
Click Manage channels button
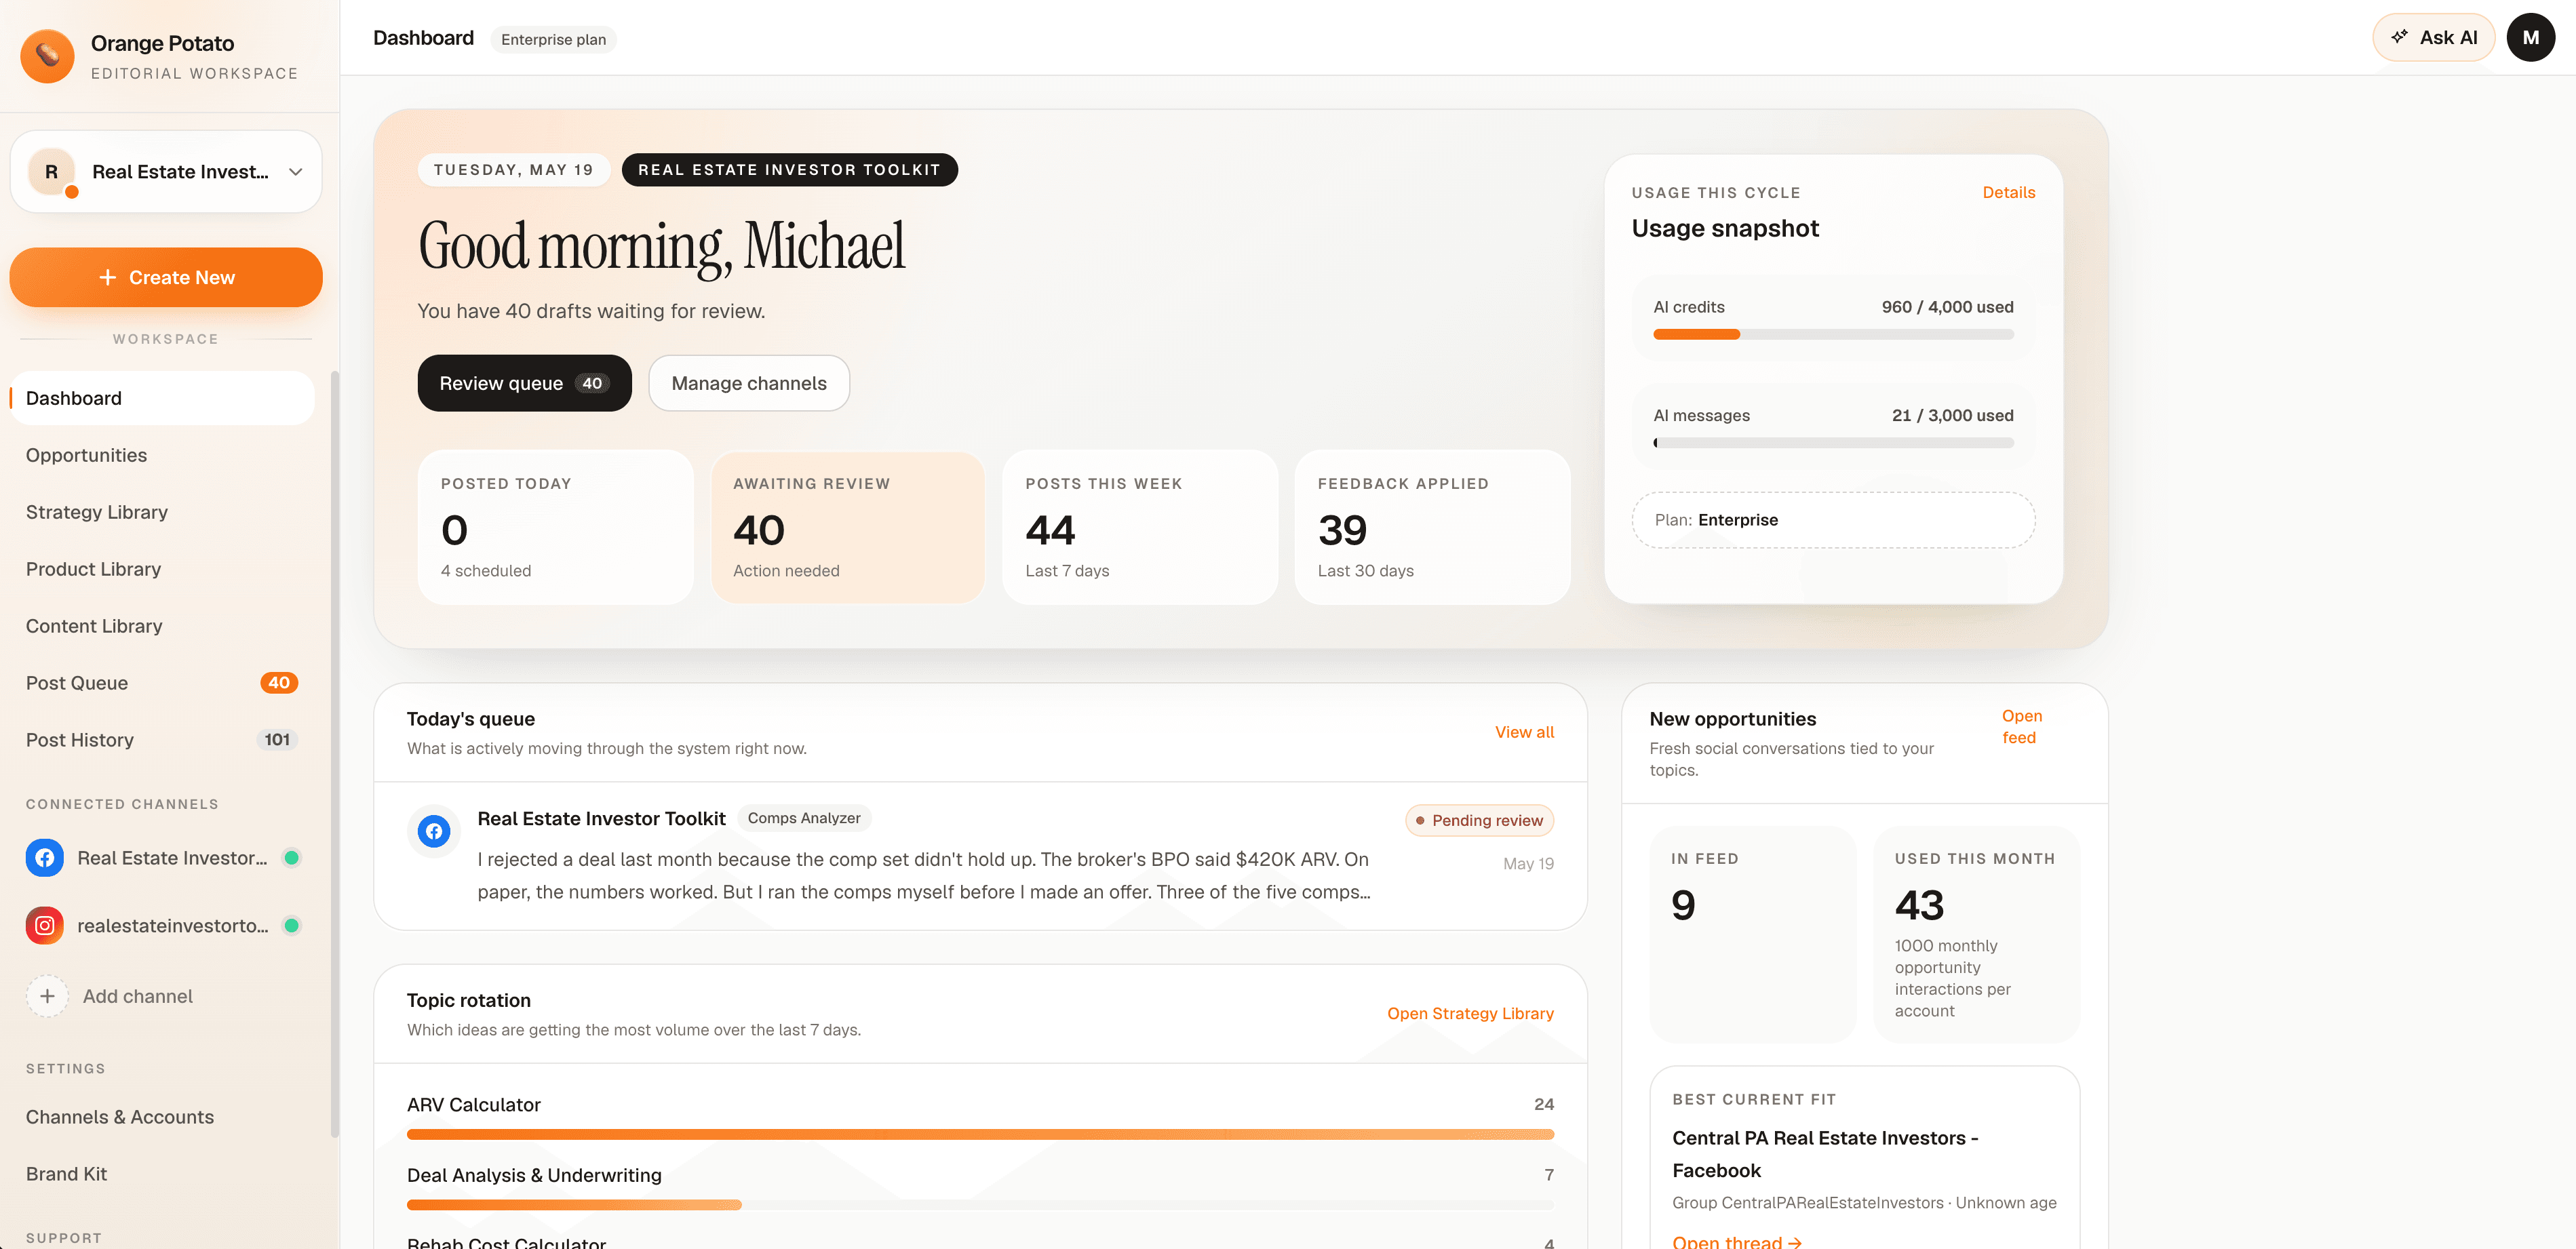(749, 383)
